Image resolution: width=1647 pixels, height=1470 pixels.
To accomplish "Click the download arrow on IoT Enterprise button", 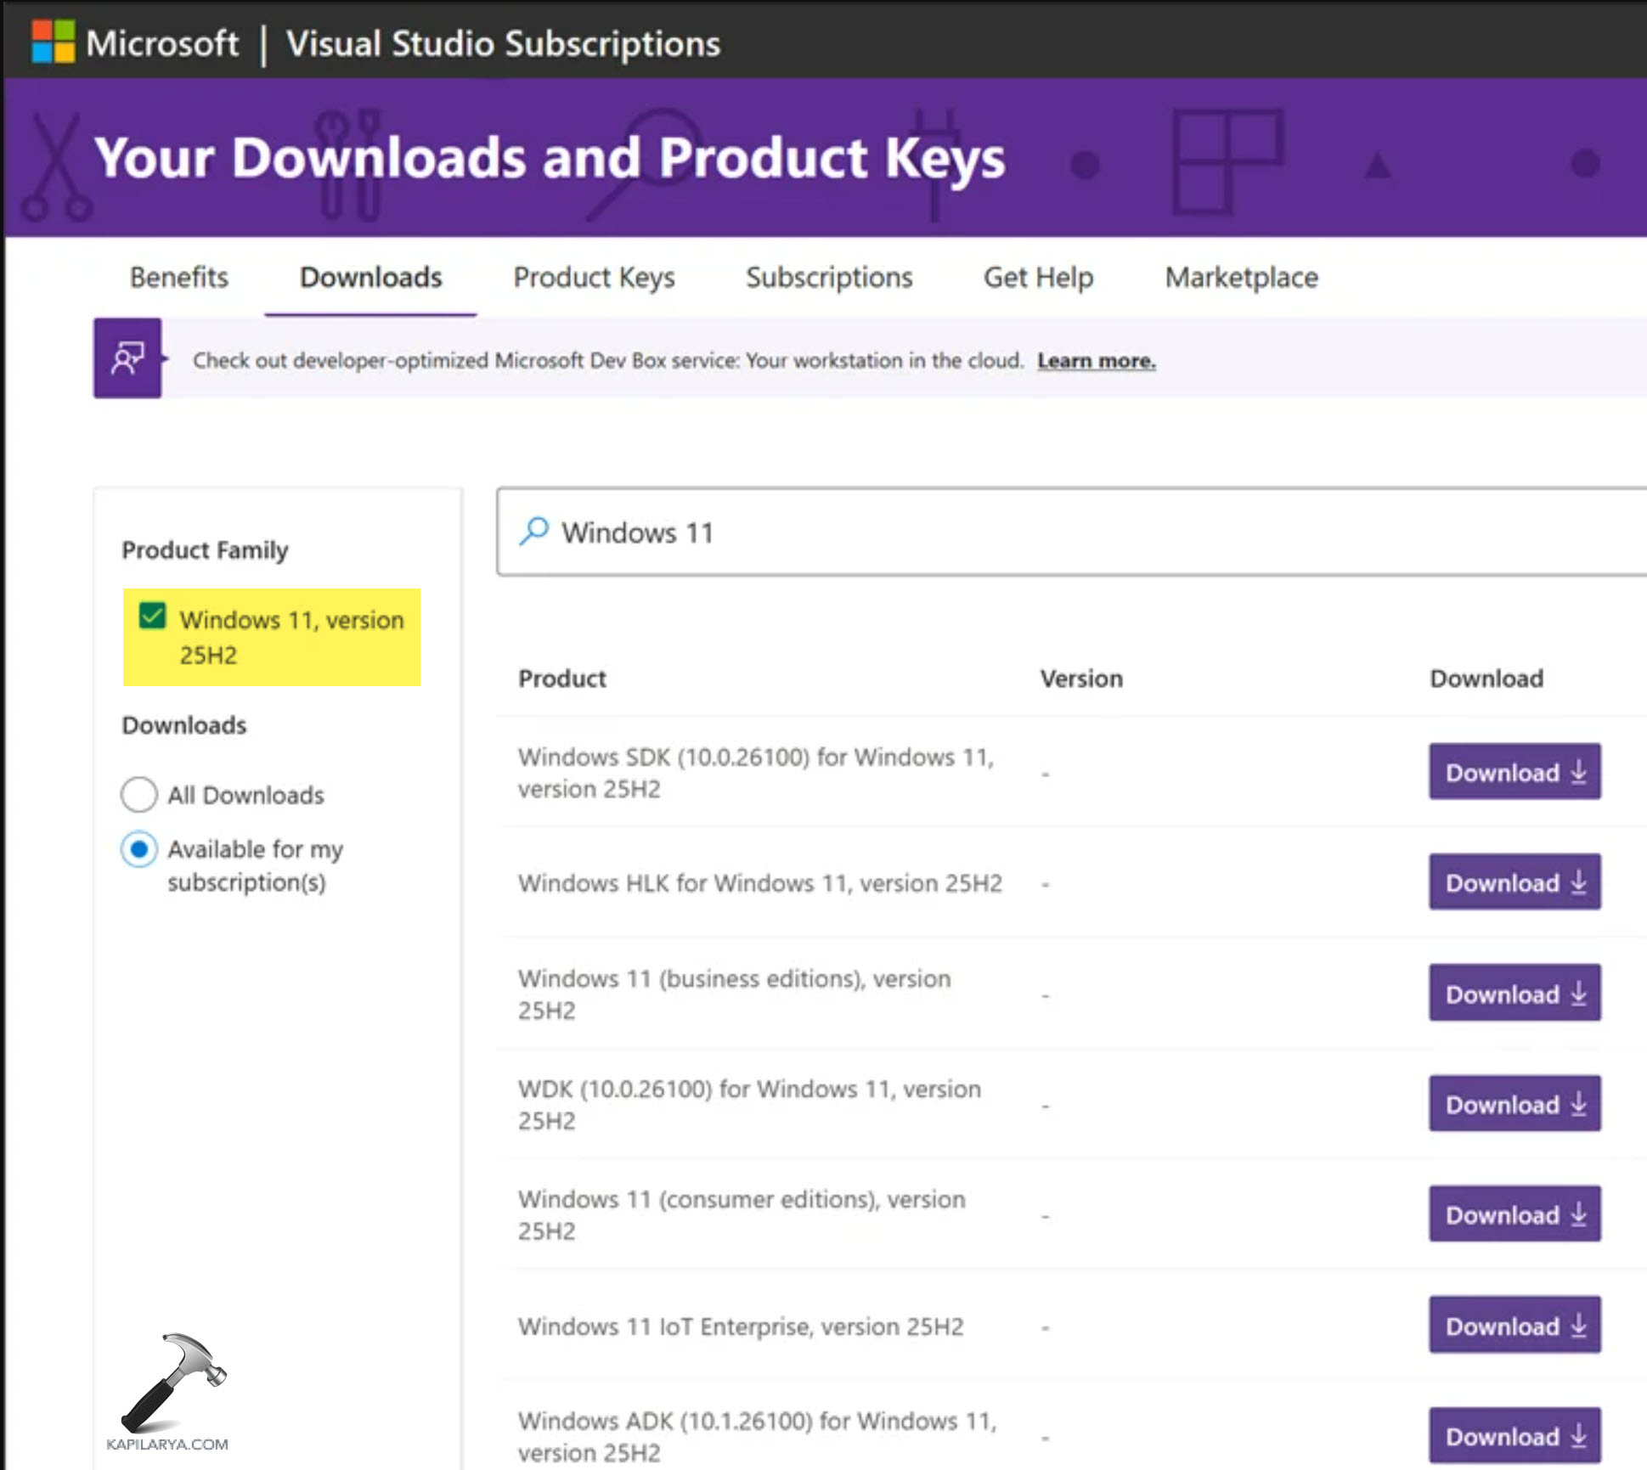I will coord(1578,1326).
